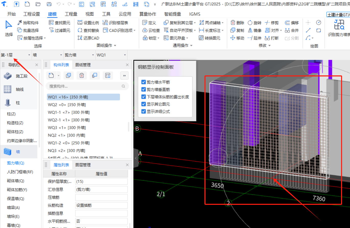Click the 复制 copy tool in modify group
350x228 pixels.
[x=237, y=30]
